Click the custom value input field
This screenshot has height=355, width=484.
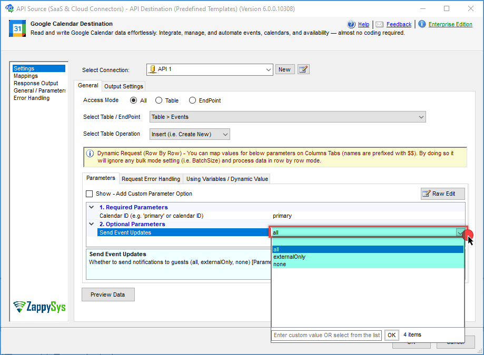[327, 335]
